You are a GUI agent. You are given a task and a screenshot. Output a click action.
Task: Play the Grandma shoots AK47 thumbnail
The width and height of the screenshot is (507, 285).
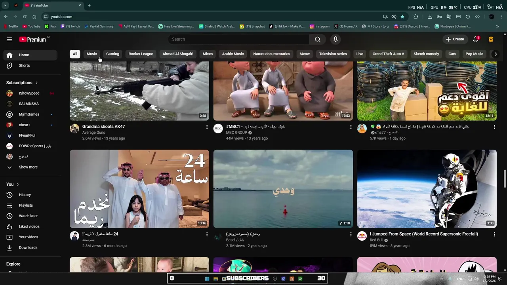click(139, 91)
